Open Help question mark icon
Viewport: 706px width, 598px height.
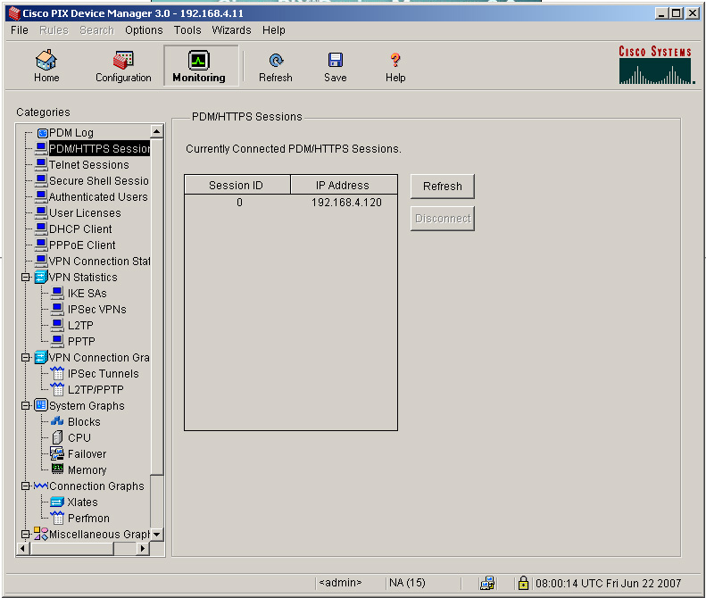[395, 61]
